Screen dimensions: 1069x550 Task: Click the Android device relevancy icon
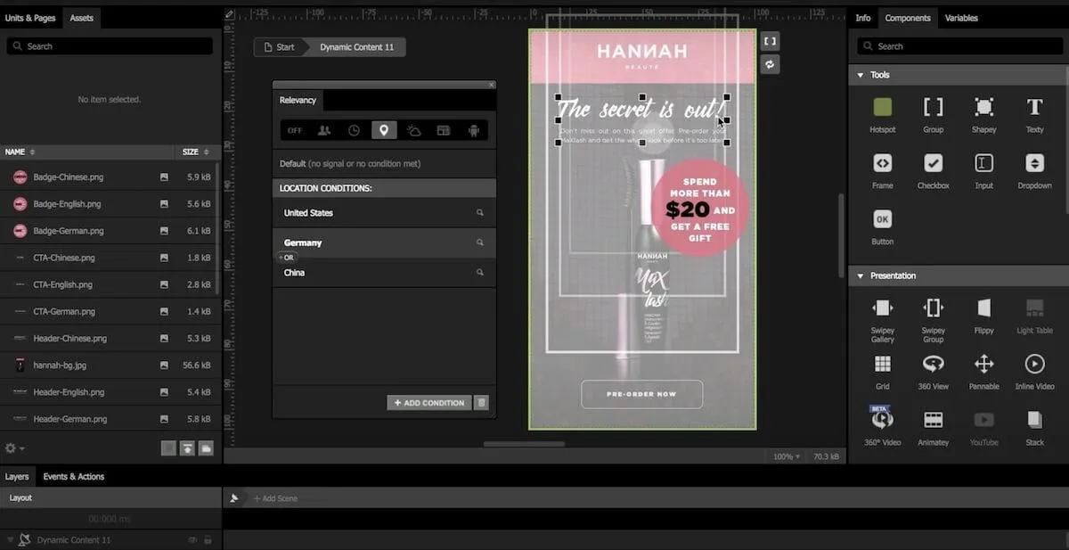coord(473,130)
